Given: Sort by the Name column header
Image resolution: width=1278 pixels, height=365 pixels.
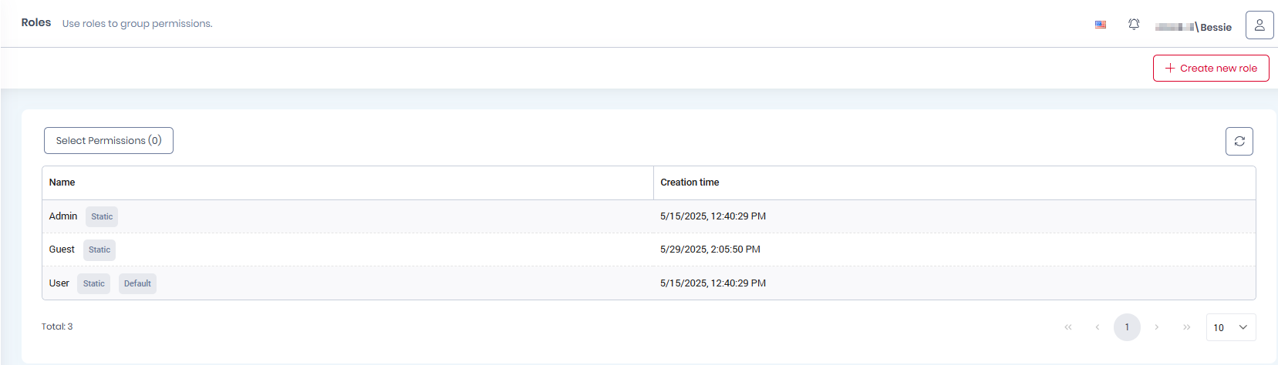Looking at the screenshot, I should pos(62,182).
